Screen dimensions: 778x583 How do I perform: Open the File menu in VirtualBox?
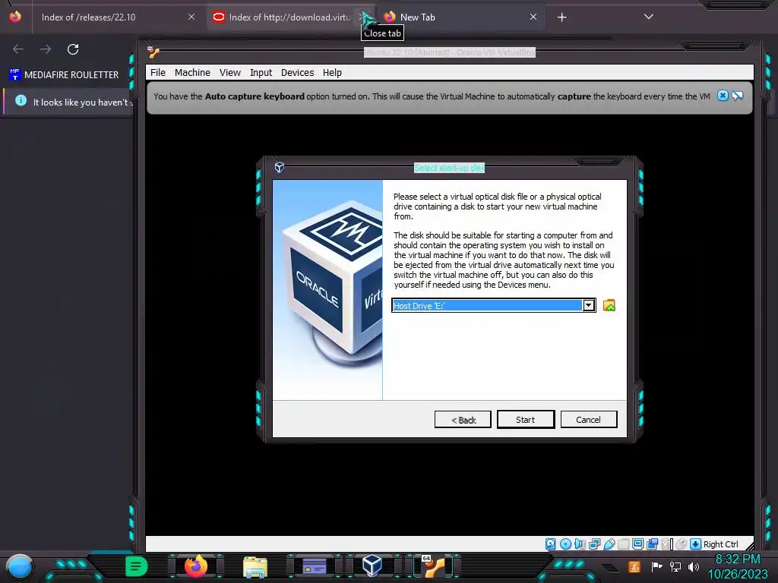pos(158,72)
